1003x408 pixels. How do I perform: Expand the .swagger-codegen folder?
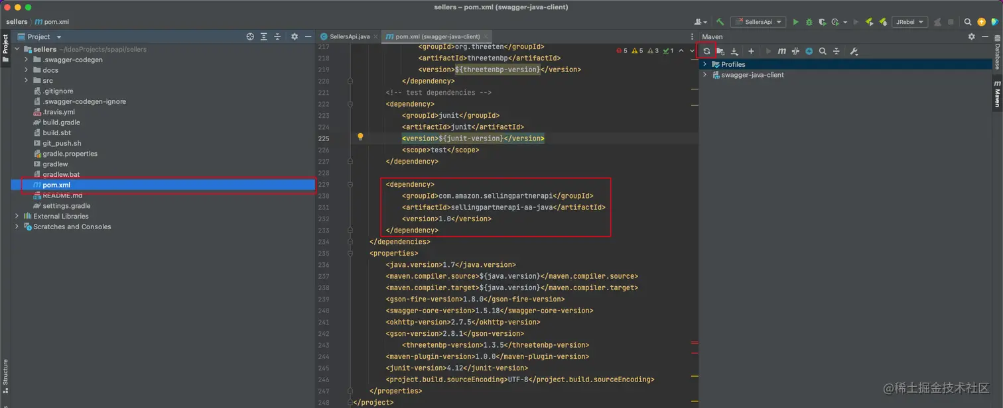(27, 60)
